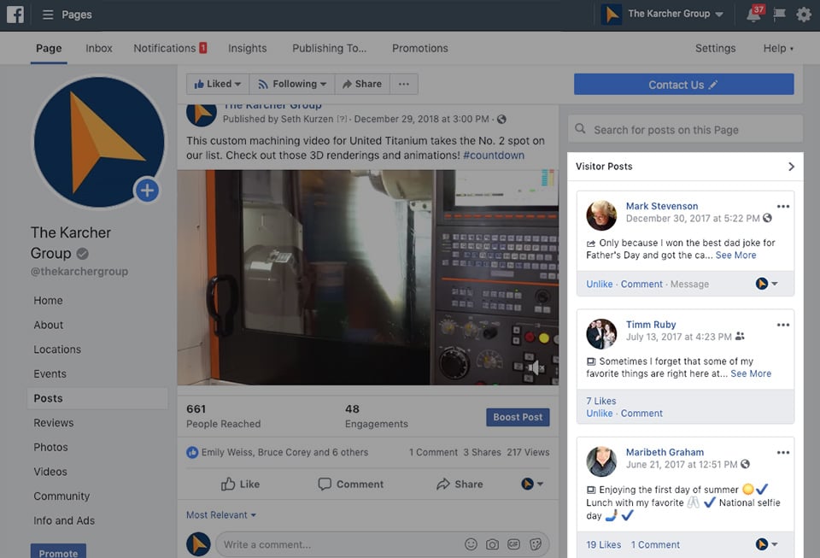Open the Publishing Tools tab
The width and height of the screenshot is (820, 558).
(329, 48)
